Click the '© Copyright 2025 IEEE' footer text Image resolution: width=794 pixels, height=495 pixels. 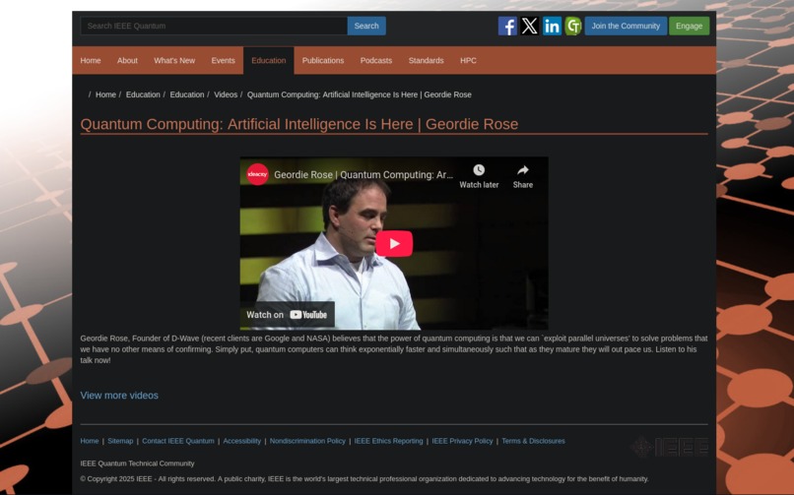tap(116, 479)
